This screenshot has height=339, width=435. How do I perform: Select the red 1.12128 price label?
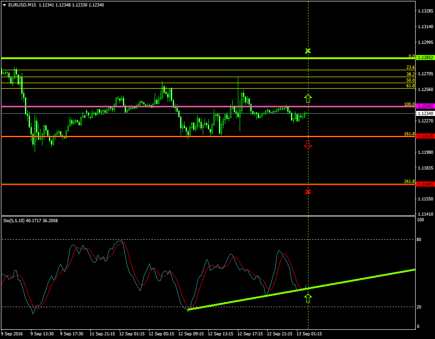pos(425,136)
